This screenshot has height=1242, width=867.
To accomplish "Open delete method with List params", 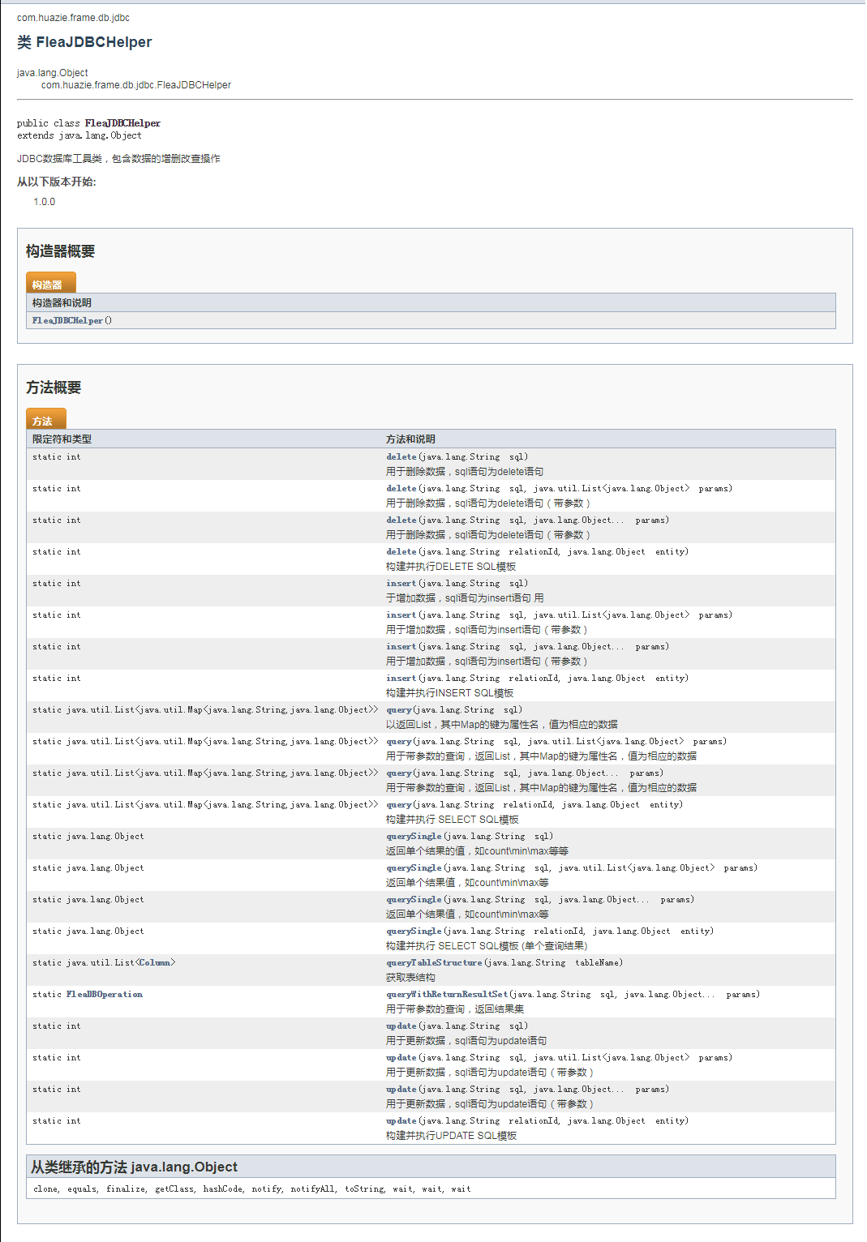I will (401, 488).
